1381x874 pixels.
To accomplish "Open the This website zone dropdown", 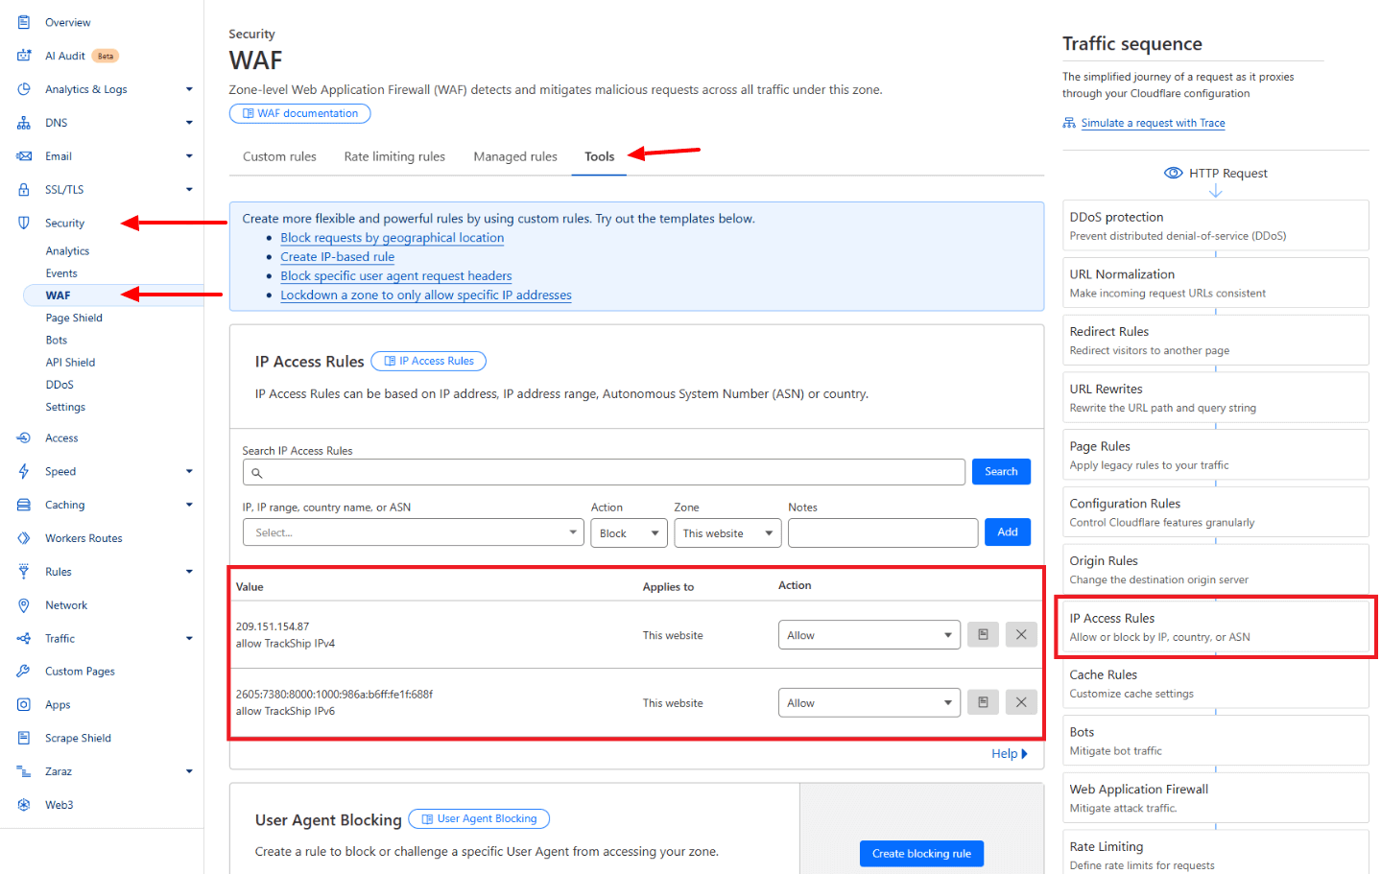I will tap(726, 532).
